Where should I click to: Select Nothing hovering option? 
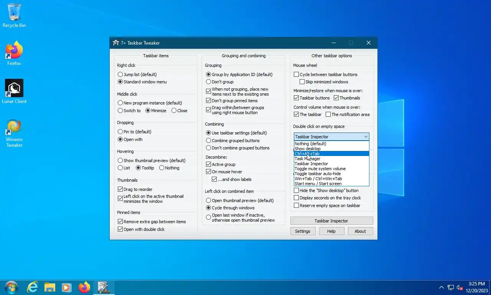169,168
